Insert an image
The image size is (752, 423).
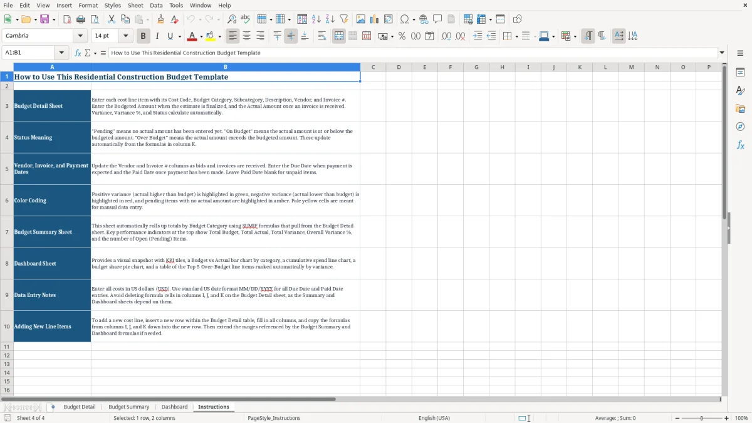pos(361,19)
